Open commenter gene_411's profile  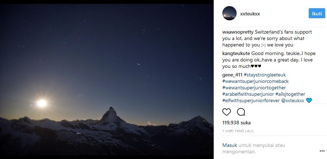[x=232, y=75]
